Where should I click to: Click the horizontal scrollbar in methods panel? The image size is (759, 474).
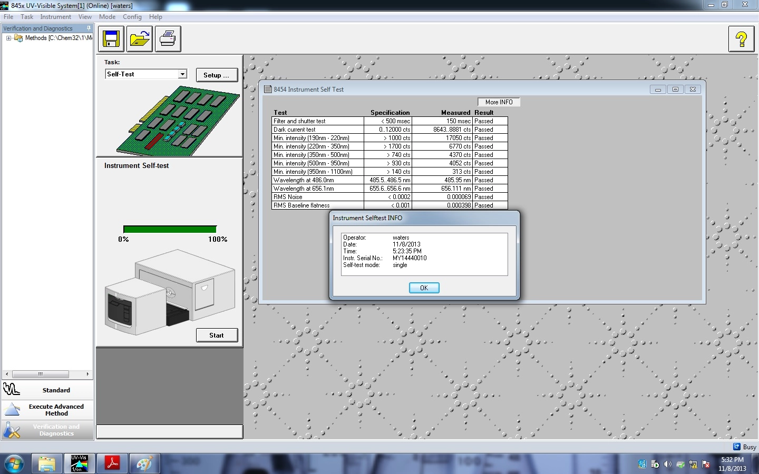(41, 374)
